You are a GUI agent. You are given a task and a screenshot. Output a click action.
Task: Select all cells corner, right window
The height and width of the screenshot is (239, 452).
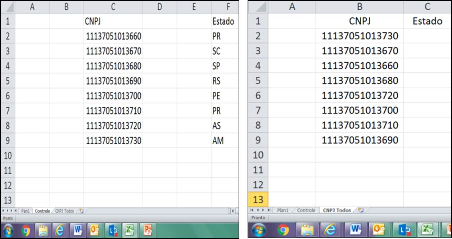(x=258, y=7)
